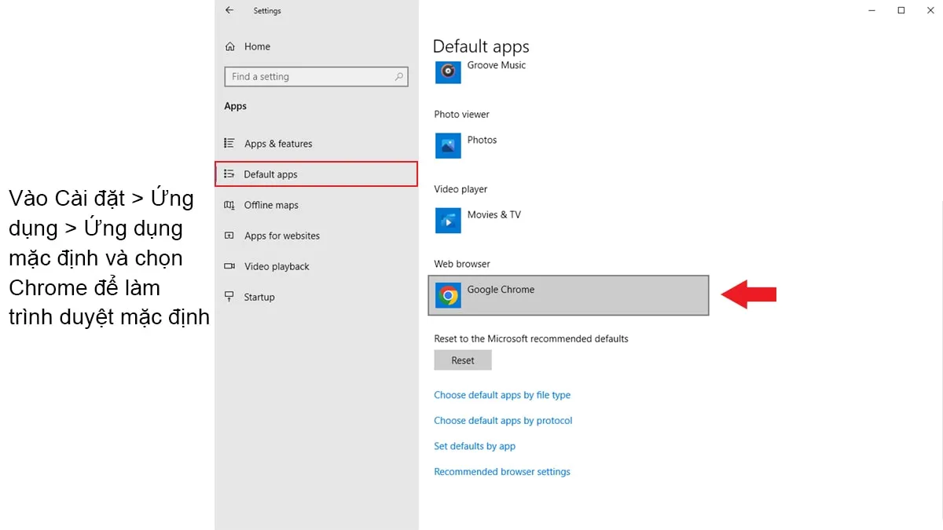This screenshot has width=943, height=530.
Task: Open Choose default apps by file type
Action: click(502, 395)
